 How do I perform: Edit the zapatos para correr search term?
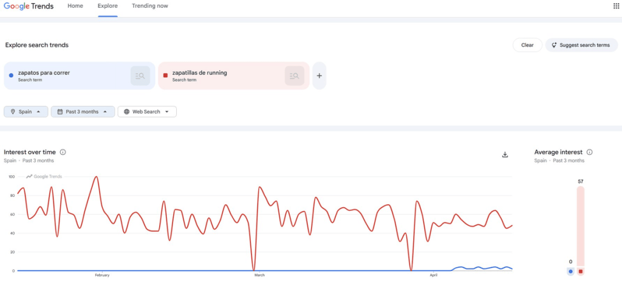pos(44,73)
